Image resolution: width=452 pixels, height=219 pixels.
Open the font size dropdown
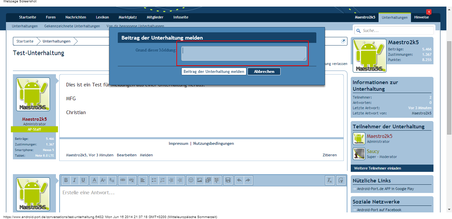[x=103, y=180]
